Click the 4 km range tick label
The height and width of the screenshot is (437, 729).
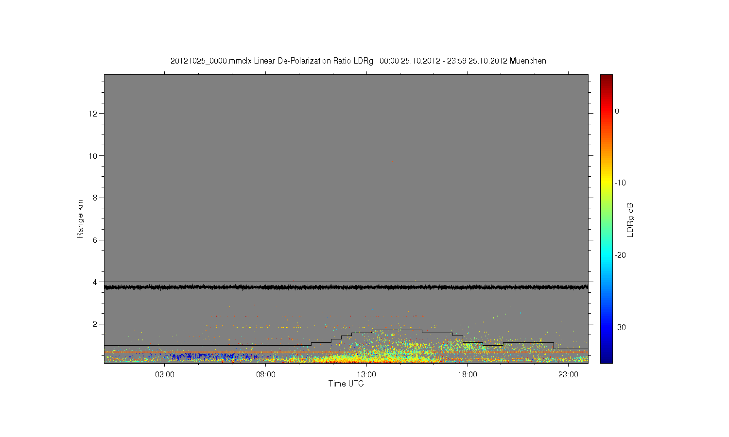point(96,282)
